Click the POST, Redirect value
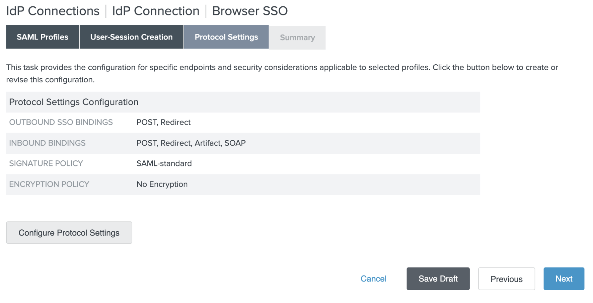The width and height of the screenshot is (593, 303). coord(163,123)
